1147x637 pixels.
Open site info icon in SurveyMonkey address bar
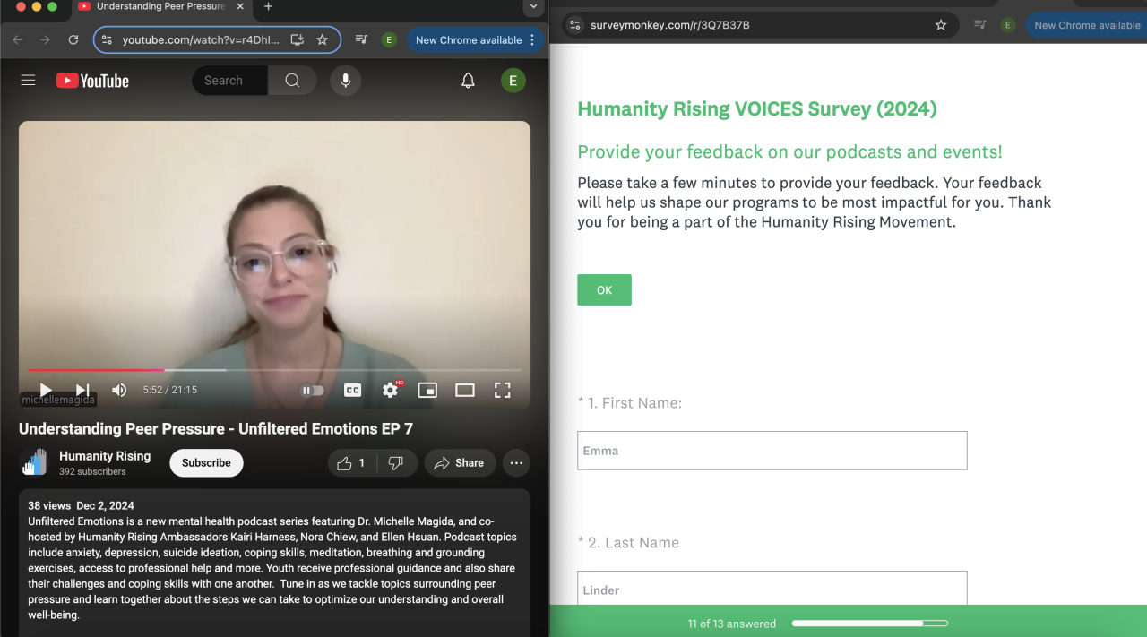coord(575,25)
